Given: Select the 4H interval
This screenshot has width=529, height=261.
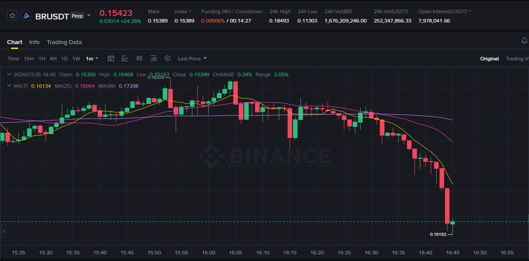Looking at the screenshot, I should [x=53, y=59].
